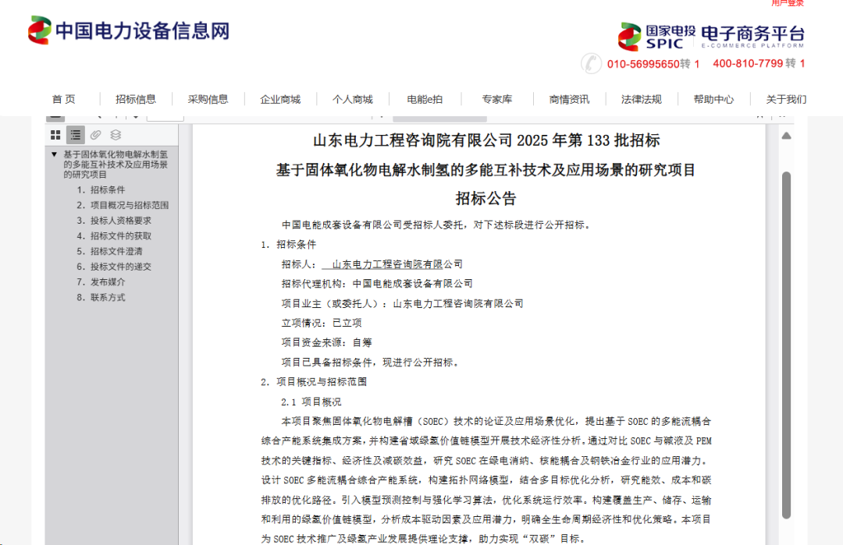Click phone number 010-56995650转 1
Viewport: 843px width, 545px height.
(x=653, y=64)
